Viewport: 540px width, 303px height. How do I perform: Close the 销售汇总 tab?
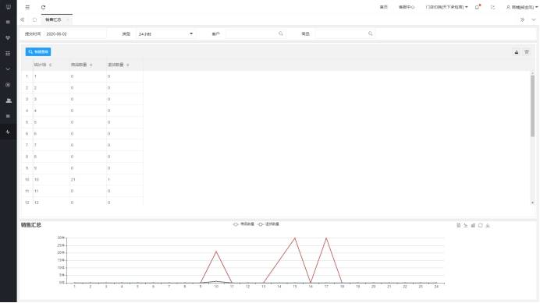point(68,20)
